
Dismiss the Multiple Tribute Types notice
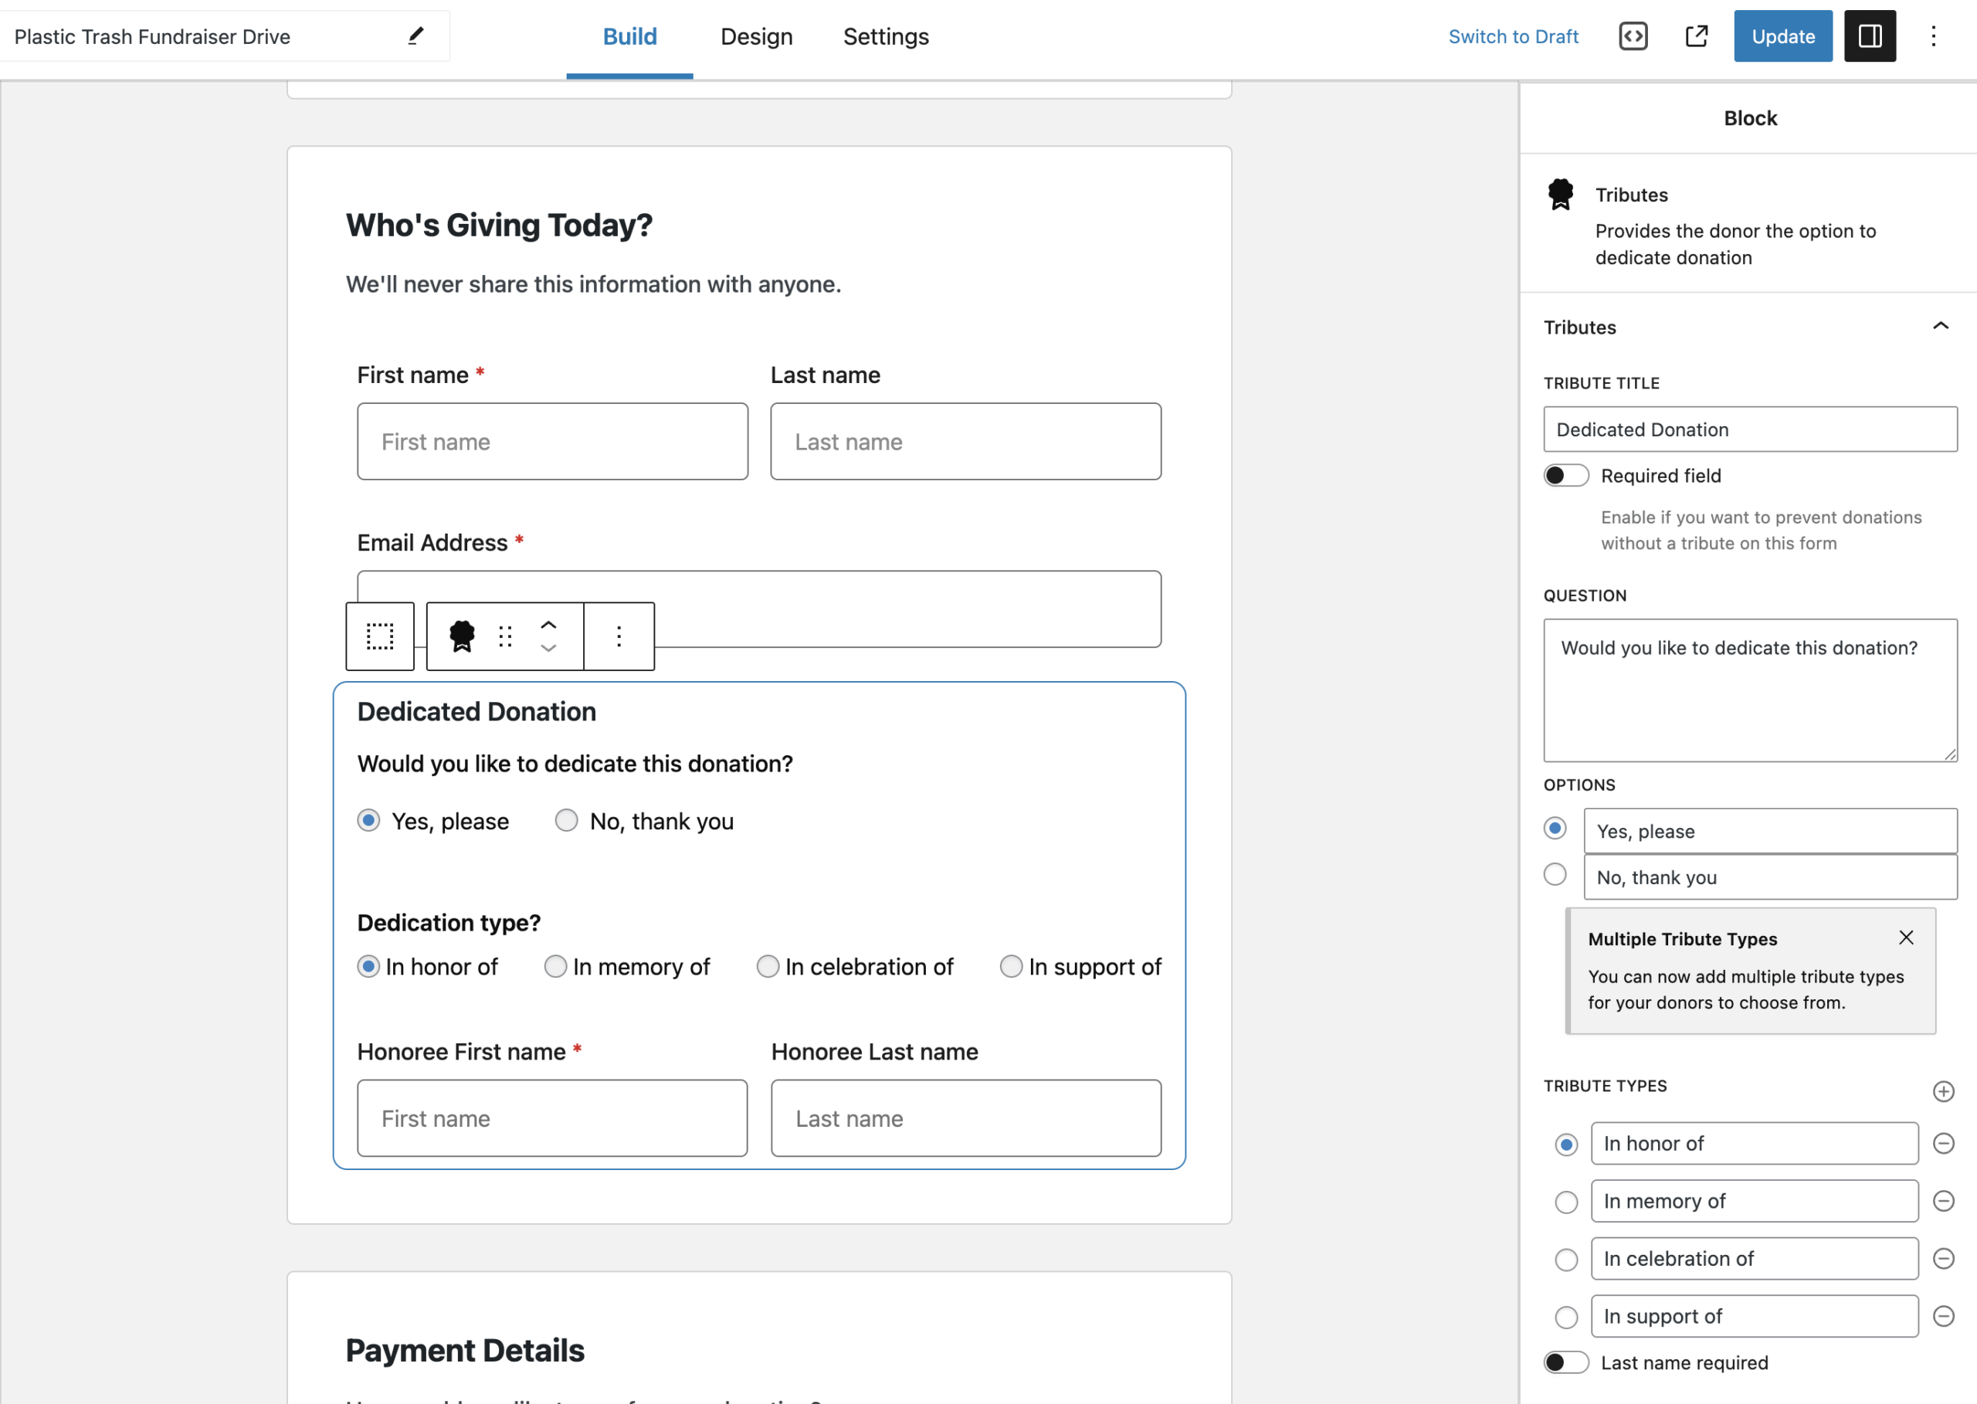1907,937
